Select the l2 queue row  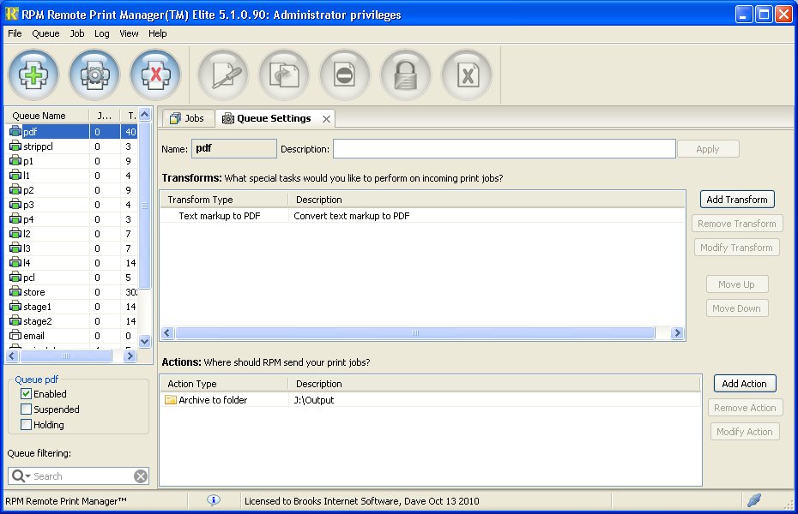pos(72,234)
